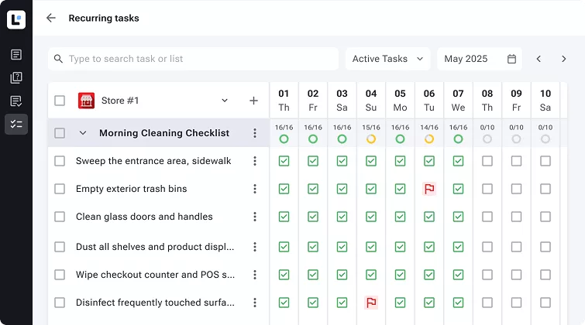Click the 15/16 progress ring for day 04

(x=371, y=139)
